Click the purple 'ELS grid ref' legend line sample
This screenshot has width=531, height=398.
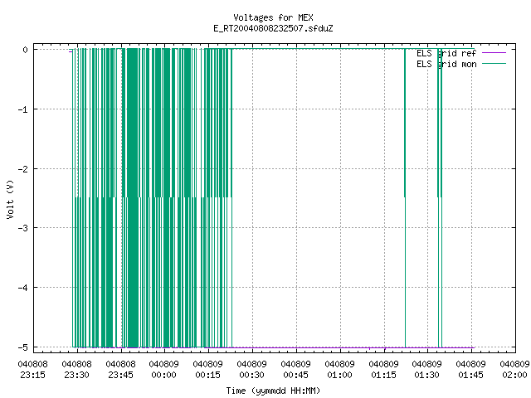pyautogui.click(x=494, y=53)
